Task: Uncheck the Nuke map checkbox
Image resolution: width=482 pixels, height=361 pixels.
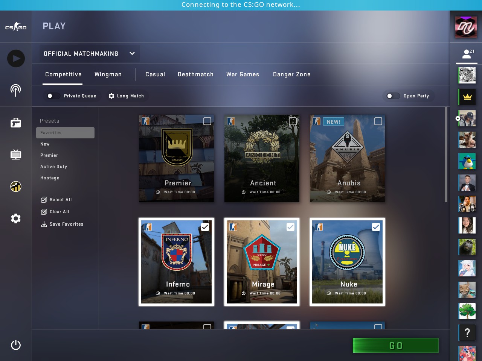Action: [x=376, y=227]
